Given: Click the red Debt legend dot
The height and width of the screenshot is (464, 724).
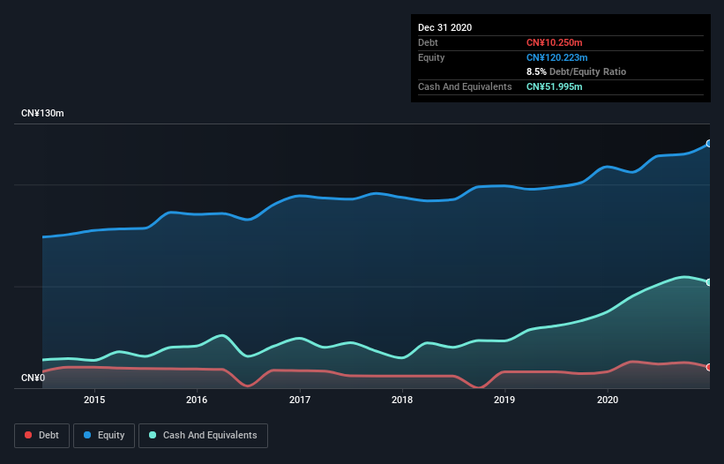Looking at the screenshot, I should click(28, 435).
